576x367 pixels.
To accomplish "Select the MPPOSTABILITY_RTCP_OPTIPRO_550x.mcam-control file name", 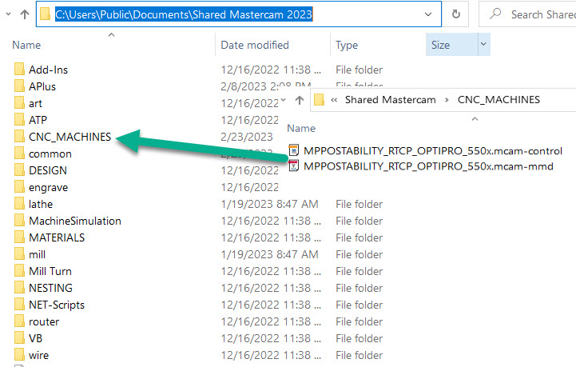I will click(433, 151).
